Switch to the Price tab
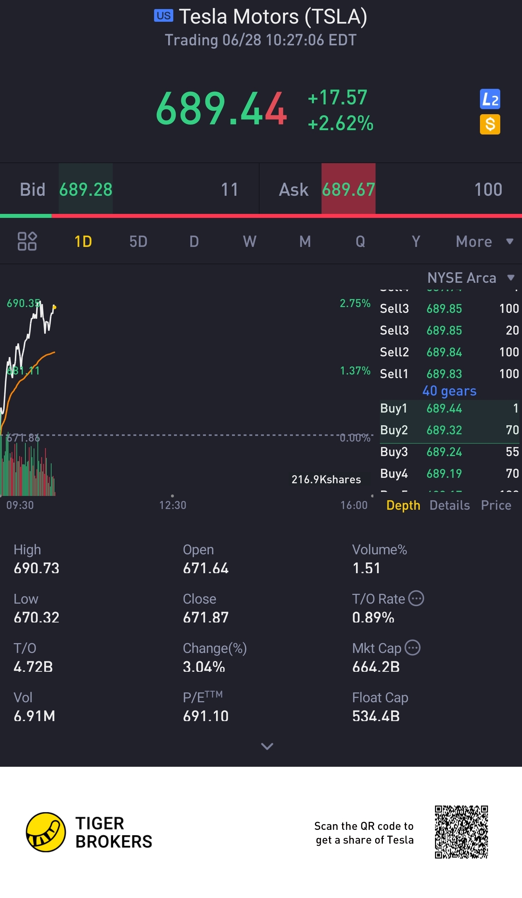Viewport: 522px width, 898px height. coord(496,505)
